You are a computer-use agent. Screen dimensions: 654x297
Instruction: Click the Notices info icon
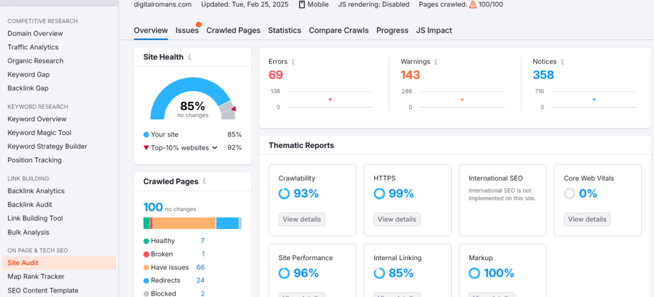(x=562, y=62)
